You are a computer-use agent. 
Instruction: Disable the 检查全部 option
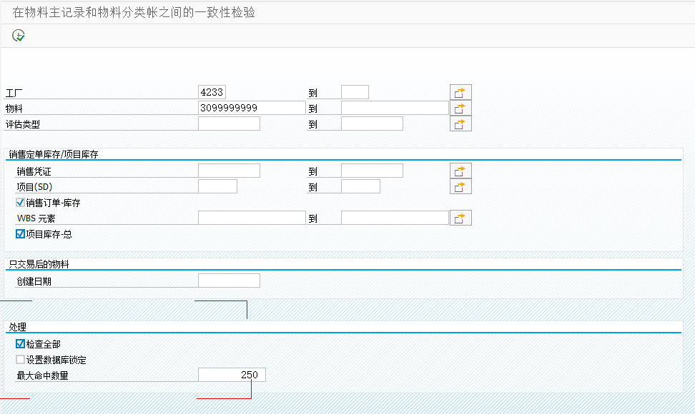pyautogui.click(x=19, y=344)
